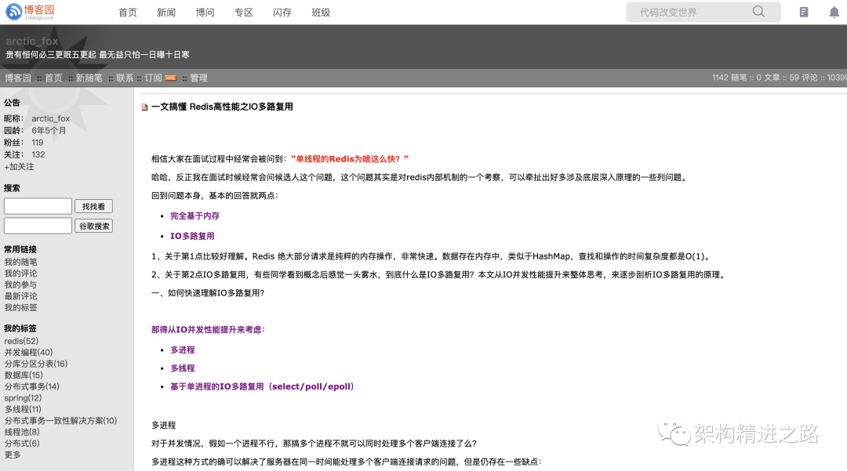Open the arctic_fox blog title
Screen dimensions: 847x471
[32, 41]
